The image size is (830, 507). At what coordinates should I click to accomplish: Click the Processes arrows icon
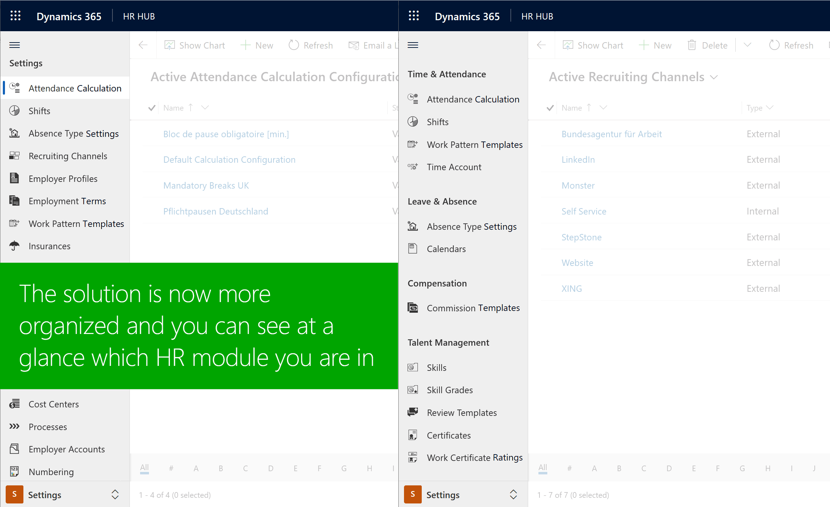(15, 427)
